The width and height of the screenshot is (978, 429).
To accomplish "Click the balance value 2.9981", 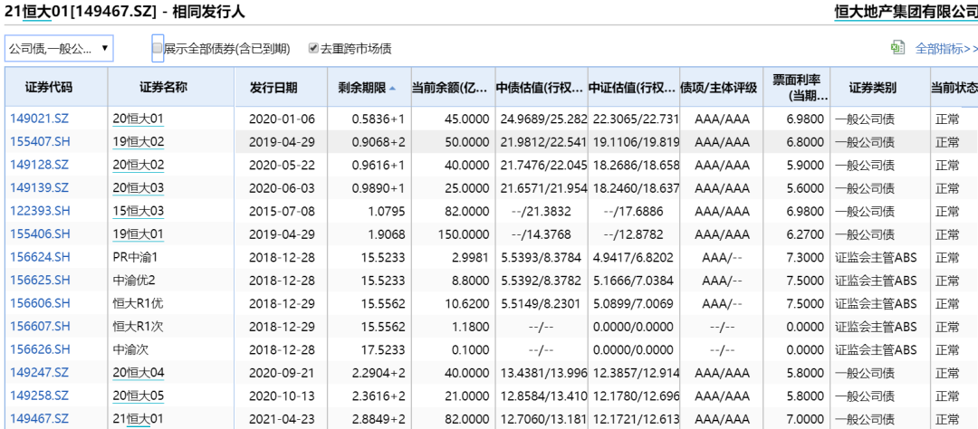I will pyautogui.click(x=470, y=258).
